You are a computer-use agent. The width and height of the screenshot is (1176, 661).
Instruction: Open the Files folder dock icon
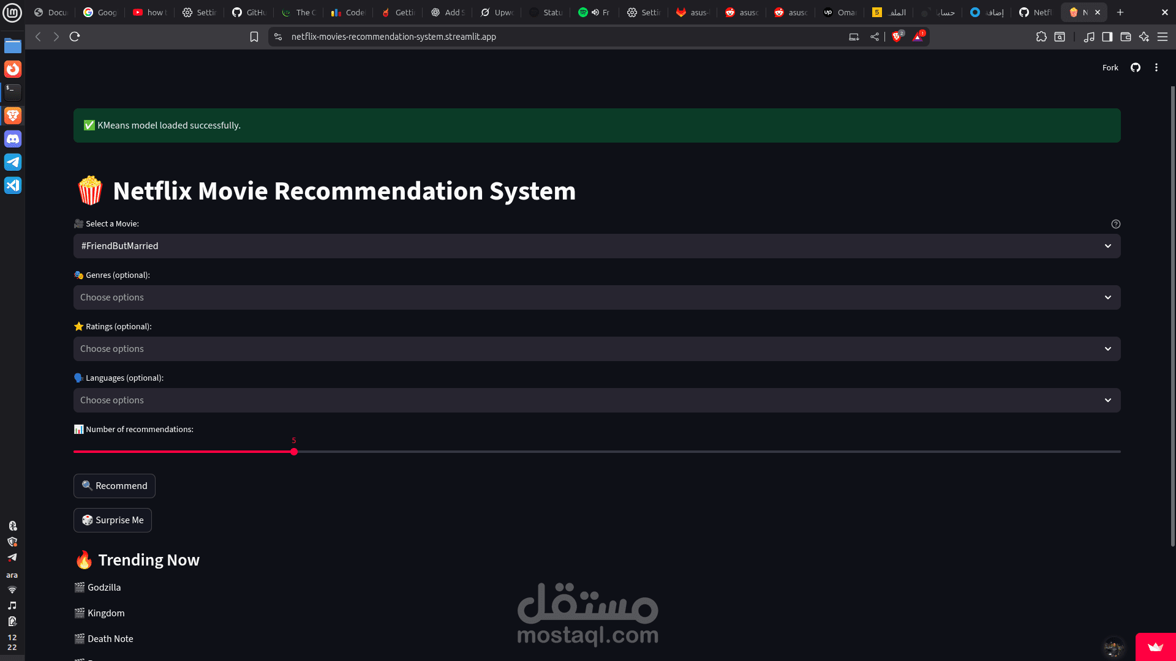click(x=13, y=46)
